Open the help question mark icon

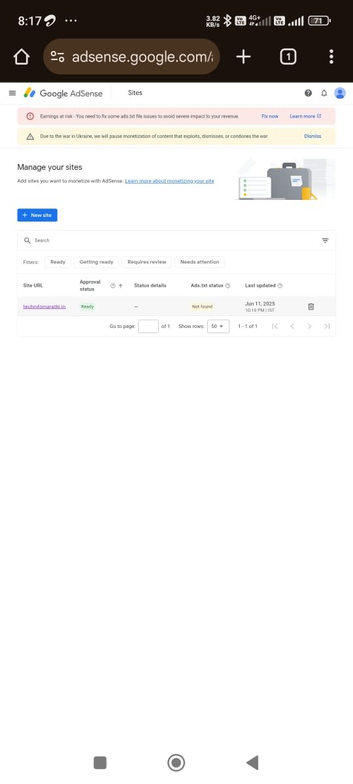[308, 93]
